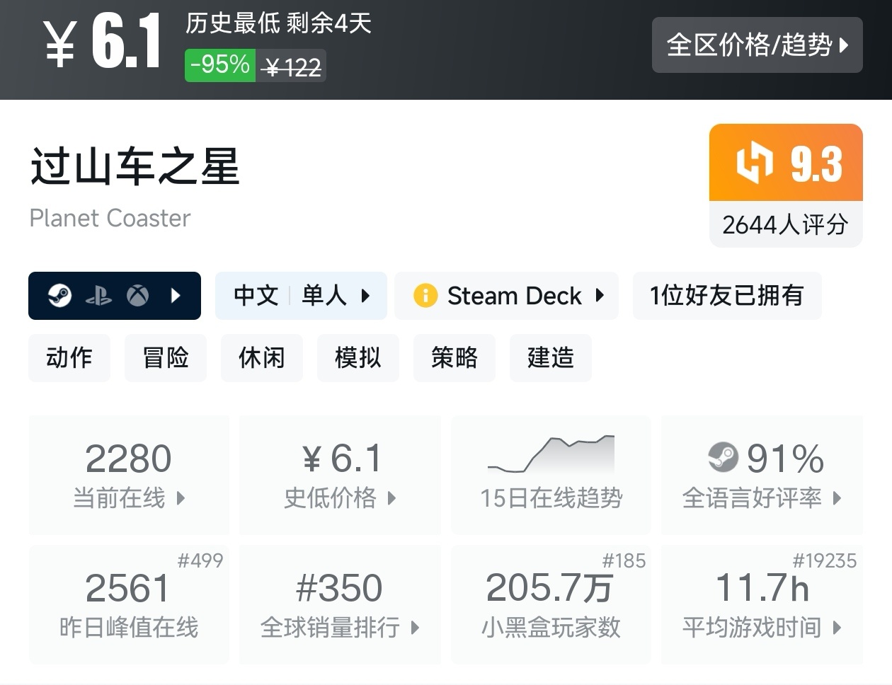View 史低价格 lowest price history
The image size is (892, 685).
click(x=340, y=474)
